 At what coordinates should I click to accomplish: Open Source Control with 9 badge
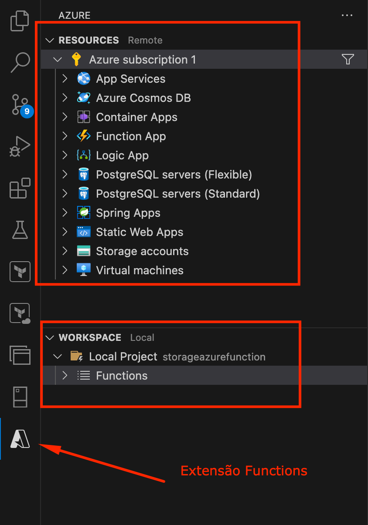click(x=20, y=104)
